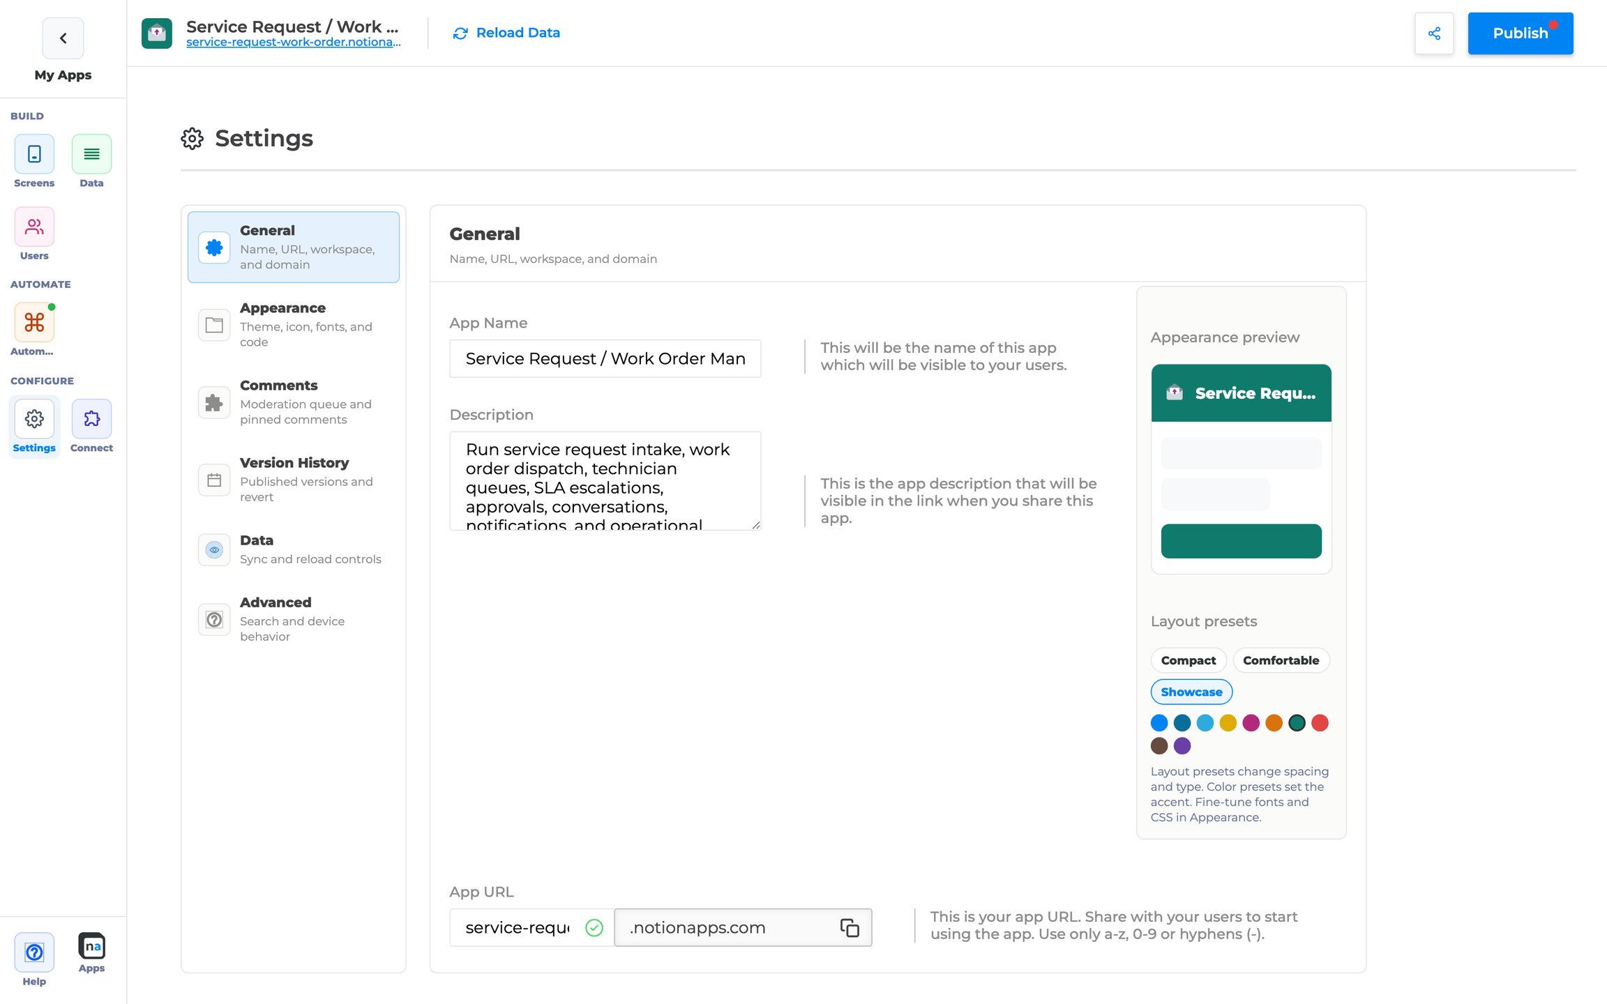Select the Settings gear in sidebar
The height and width of the screenshot is (1004, 1607).
(34, 418)
